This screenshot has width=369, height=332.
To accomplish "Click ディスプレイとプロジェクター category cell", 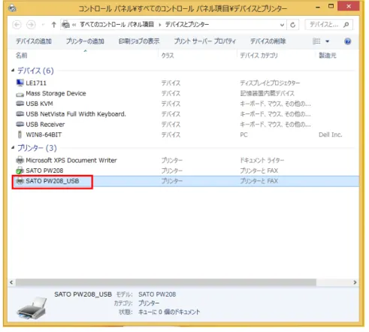I will click(270, 83).
